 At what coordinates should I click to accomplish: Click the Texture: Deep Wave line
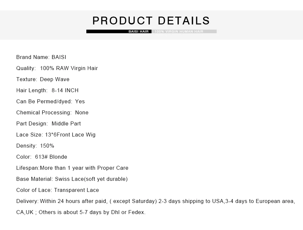(x=43, y=79)
